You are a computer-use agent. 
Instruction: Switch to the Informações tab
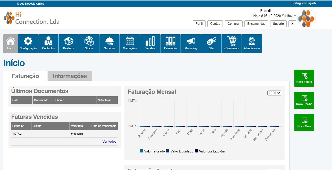(x=70, y=76)
